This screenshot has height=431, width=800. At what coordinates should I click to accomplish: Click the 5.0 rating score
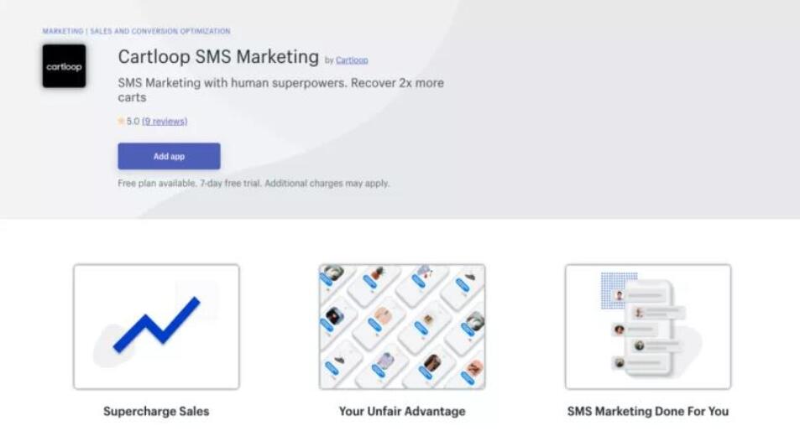[x=133, y=122]
